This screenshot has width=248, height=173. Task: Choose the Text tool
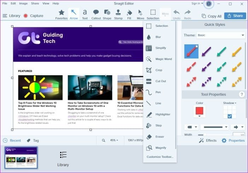[x=85, y=14]
